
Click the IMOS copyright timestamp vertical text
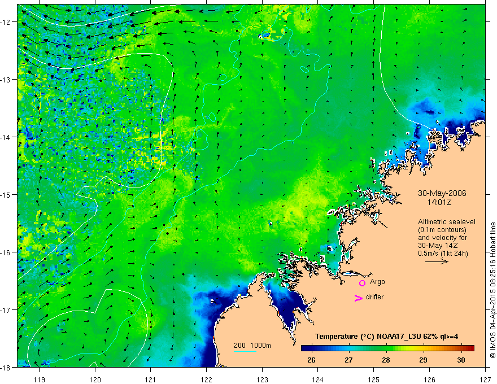click(492, 290)
